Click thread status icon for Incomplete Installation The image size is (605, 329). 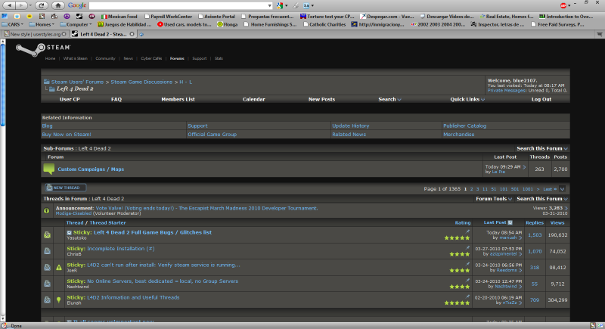[x=47, y=251]
